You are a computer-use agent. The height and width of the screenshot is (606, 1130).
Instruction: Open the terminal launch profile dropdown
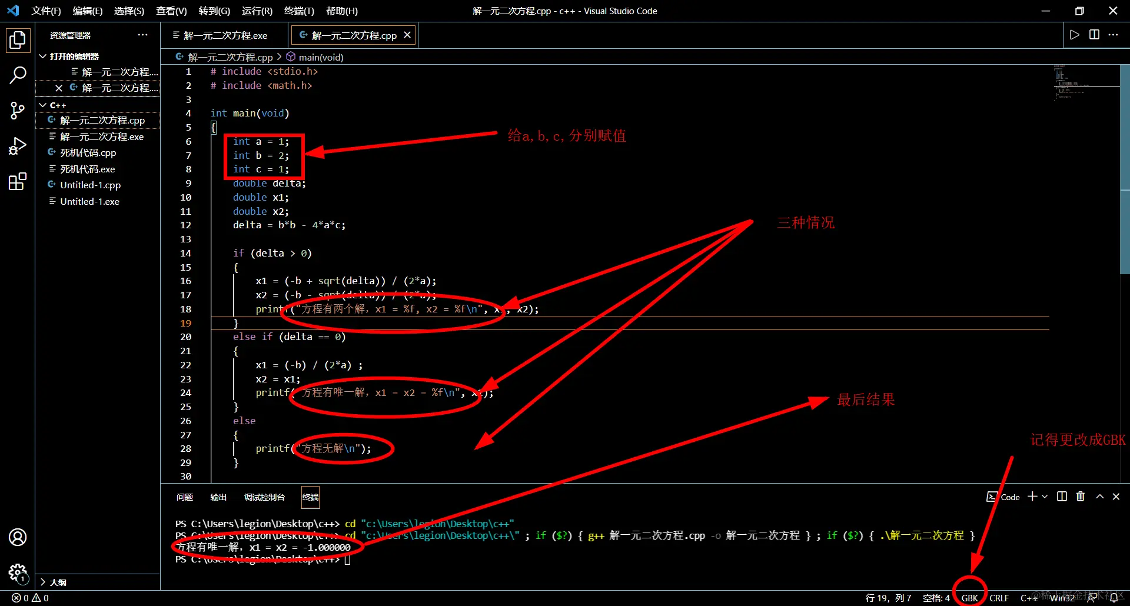pyautogui.click(x=1045, y=497)
